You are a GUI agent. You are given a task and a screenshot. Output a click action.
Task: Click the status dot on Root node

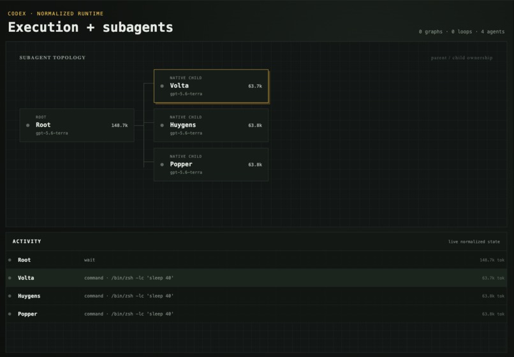[28, 125]
